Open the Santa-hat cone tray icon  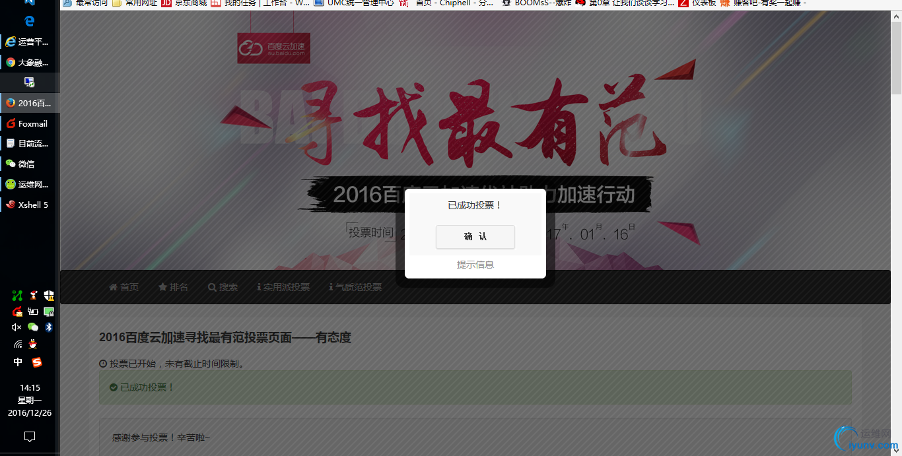tap(33, 295)
